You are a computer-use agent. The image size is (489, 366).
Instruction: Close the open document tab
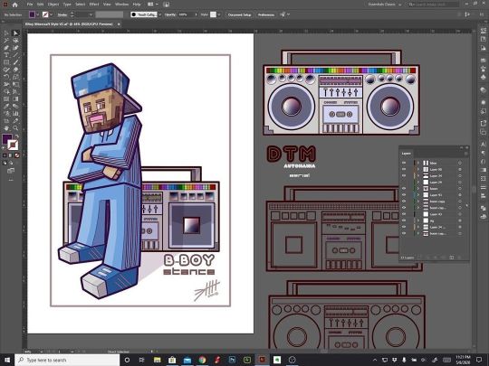point(119,24)
